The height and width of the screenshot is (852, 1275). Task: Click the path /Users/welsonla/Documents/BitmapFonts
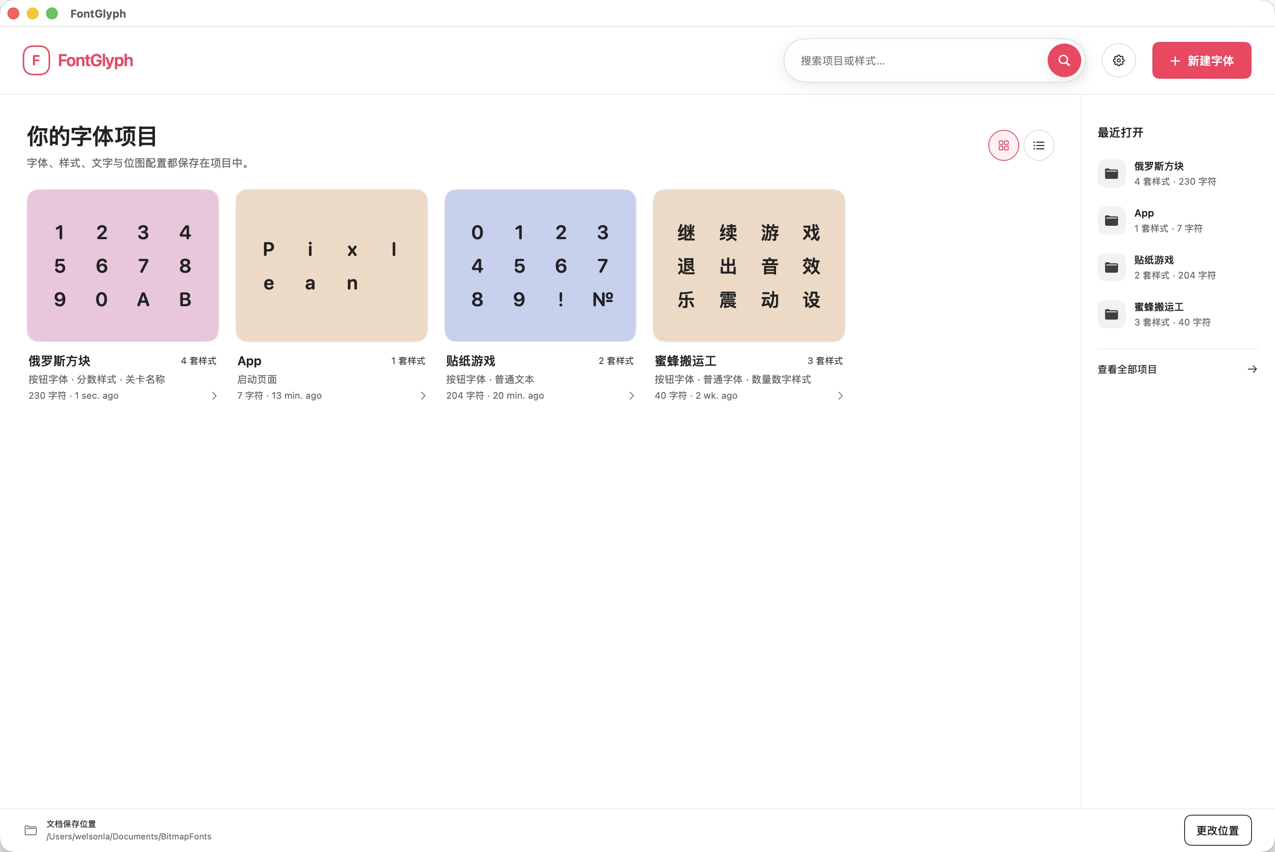click(x=129, y=837)
